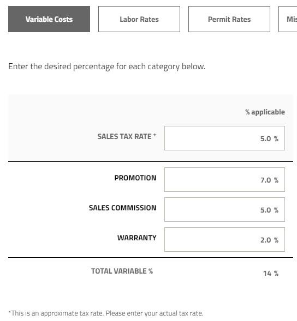Select the Variable Costs tab
Screen dimensions: 297x321
click(49, 19)
